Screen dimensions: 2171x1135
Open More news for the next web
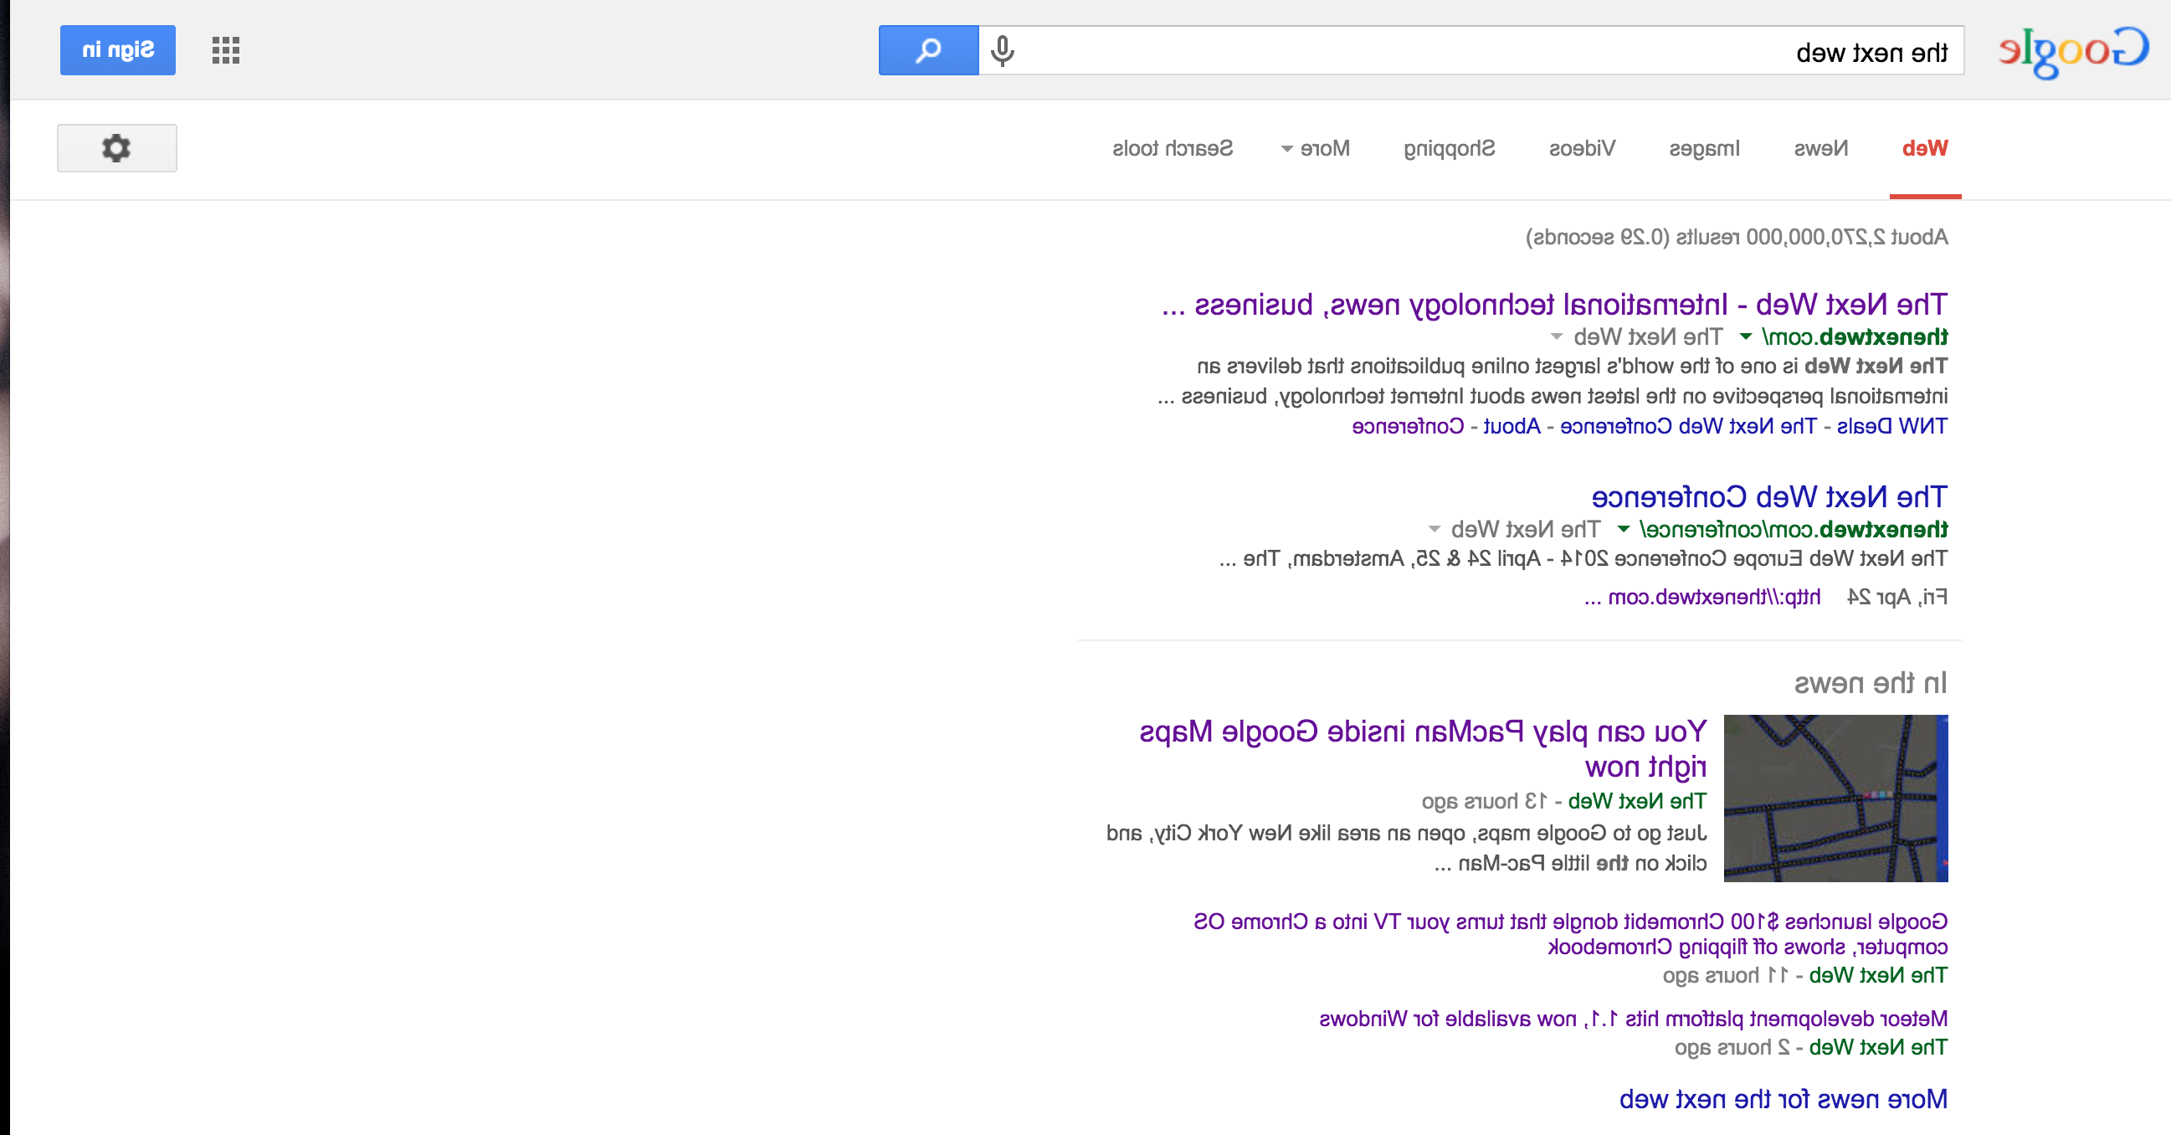click(1784, 1099)
